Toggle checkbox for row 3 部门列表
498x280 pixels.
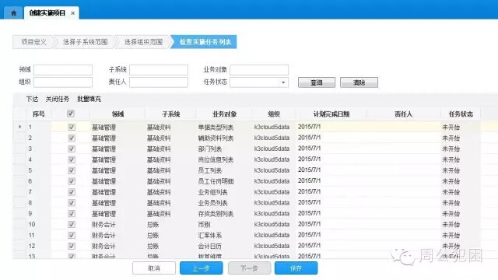(x=72, y=149)
